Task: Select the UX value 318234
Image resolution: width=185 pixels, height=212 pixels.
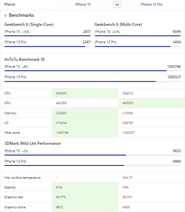Action: [61, 123]
